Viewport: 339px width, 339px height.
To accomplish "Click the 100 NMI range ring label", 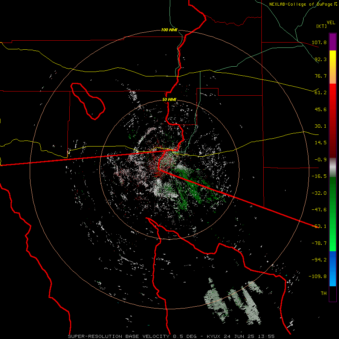I will click(169, 30).
